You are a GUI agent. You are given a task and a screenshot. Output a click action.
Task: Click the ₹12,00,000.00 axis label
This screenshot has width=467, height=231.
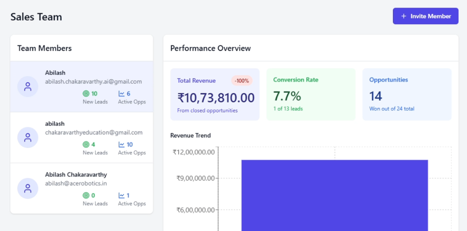[193, 152]
